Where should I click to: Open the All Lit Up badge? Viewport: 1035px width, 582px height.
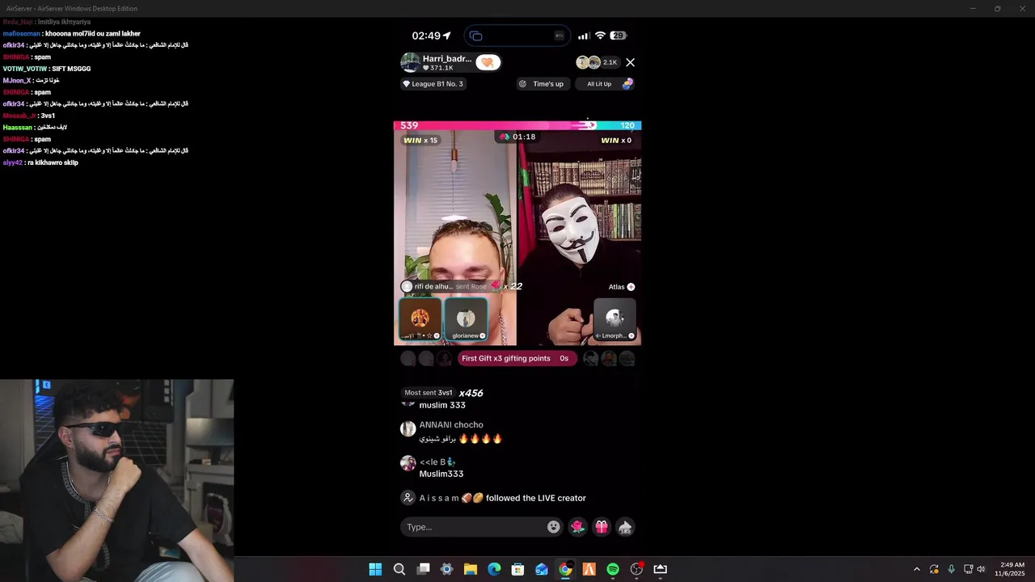pyautogui.click(x=605, y=84)
